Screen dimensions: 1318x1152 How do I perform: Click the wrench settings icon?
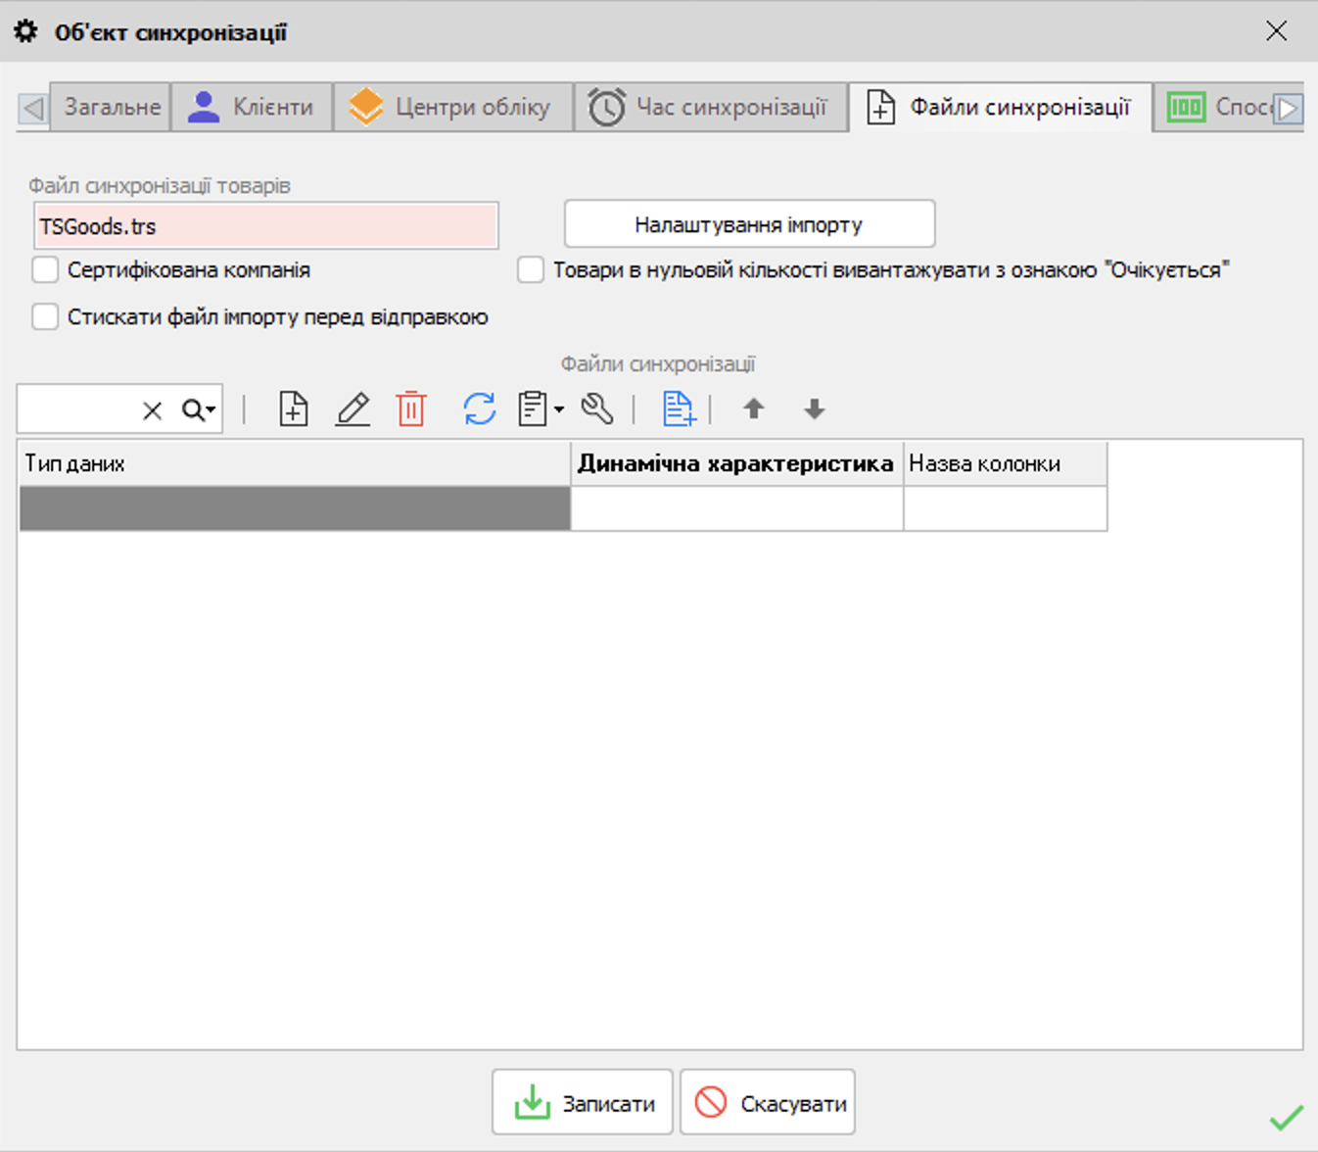coord(597,408)
